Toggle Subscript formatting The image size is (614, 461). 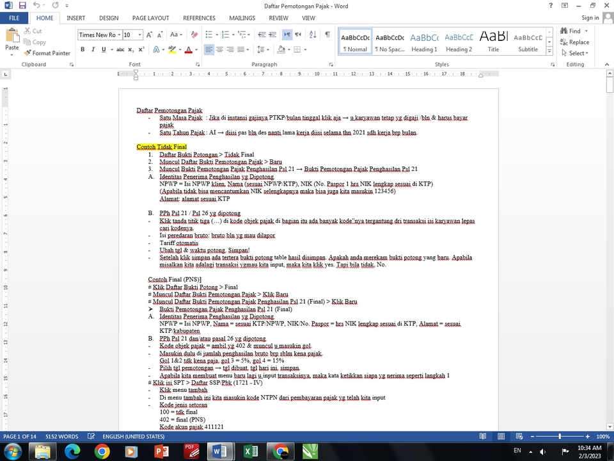pyautogui.click(x=130, y=49)
